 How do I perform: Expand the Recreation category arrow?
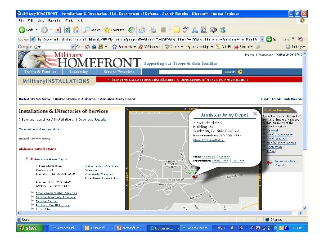click(264, 146)
